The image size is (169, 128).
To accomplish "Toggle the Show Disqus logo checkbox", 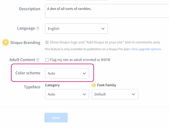I will tap(47, 43).
